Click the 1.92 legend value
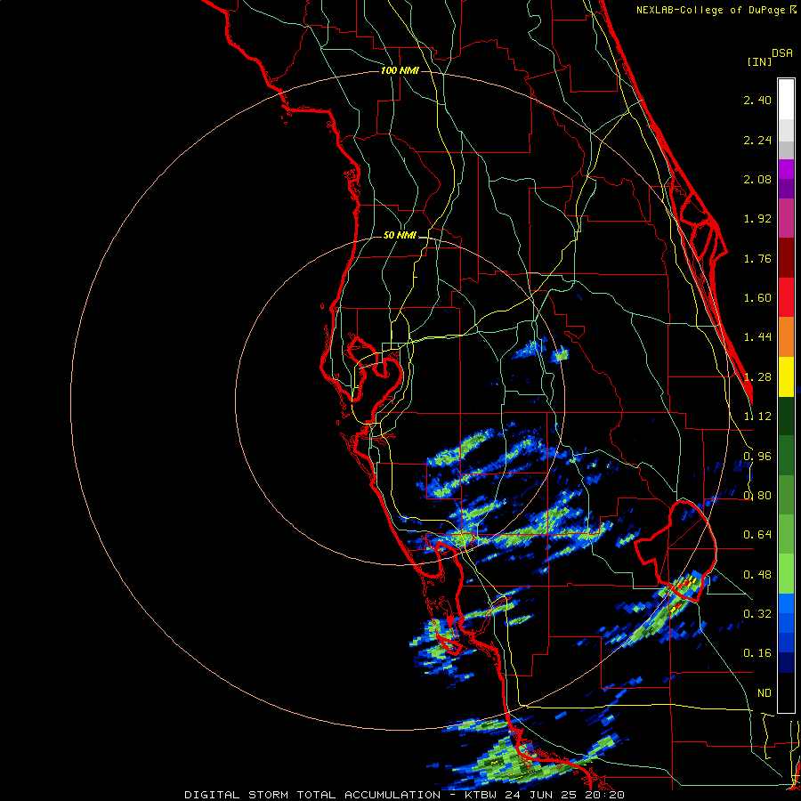Screen dimensions: 801x801 coord(757,219)
